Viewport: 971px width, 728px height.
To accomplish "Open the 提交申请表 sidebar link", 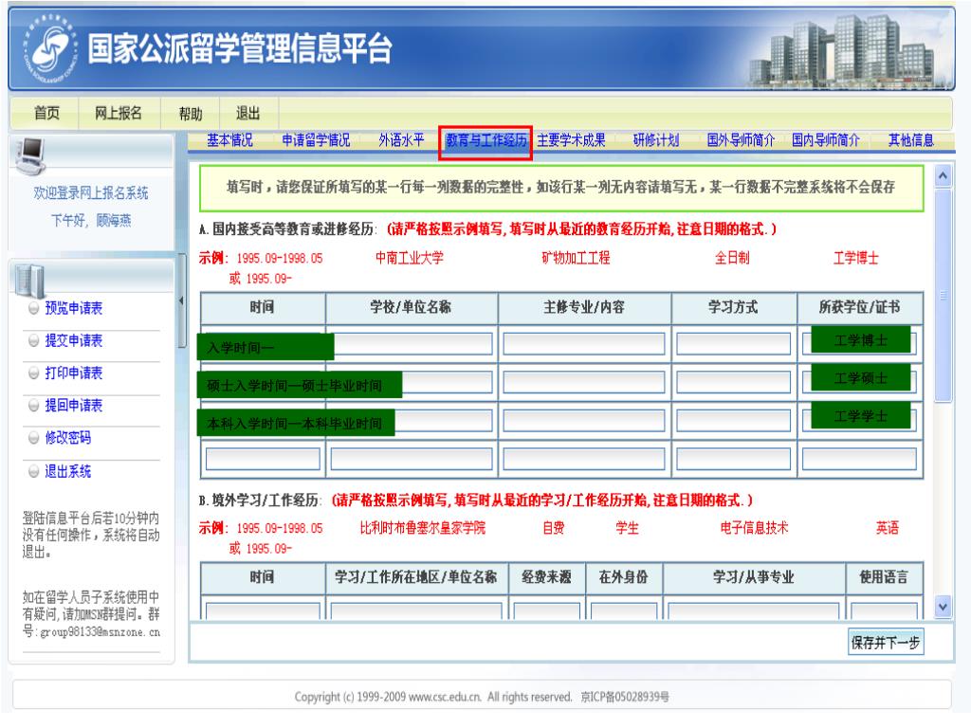I will coord(76,340).
